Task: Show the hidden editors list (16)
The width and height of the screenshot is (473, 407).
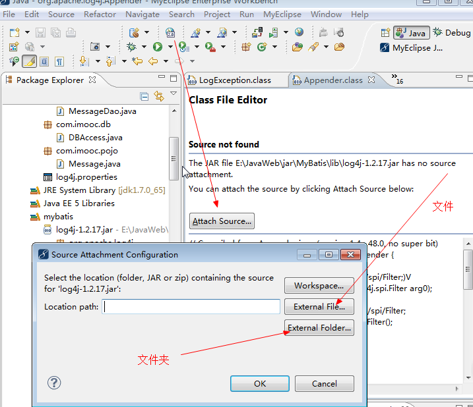Action: [x=397, y=79]
